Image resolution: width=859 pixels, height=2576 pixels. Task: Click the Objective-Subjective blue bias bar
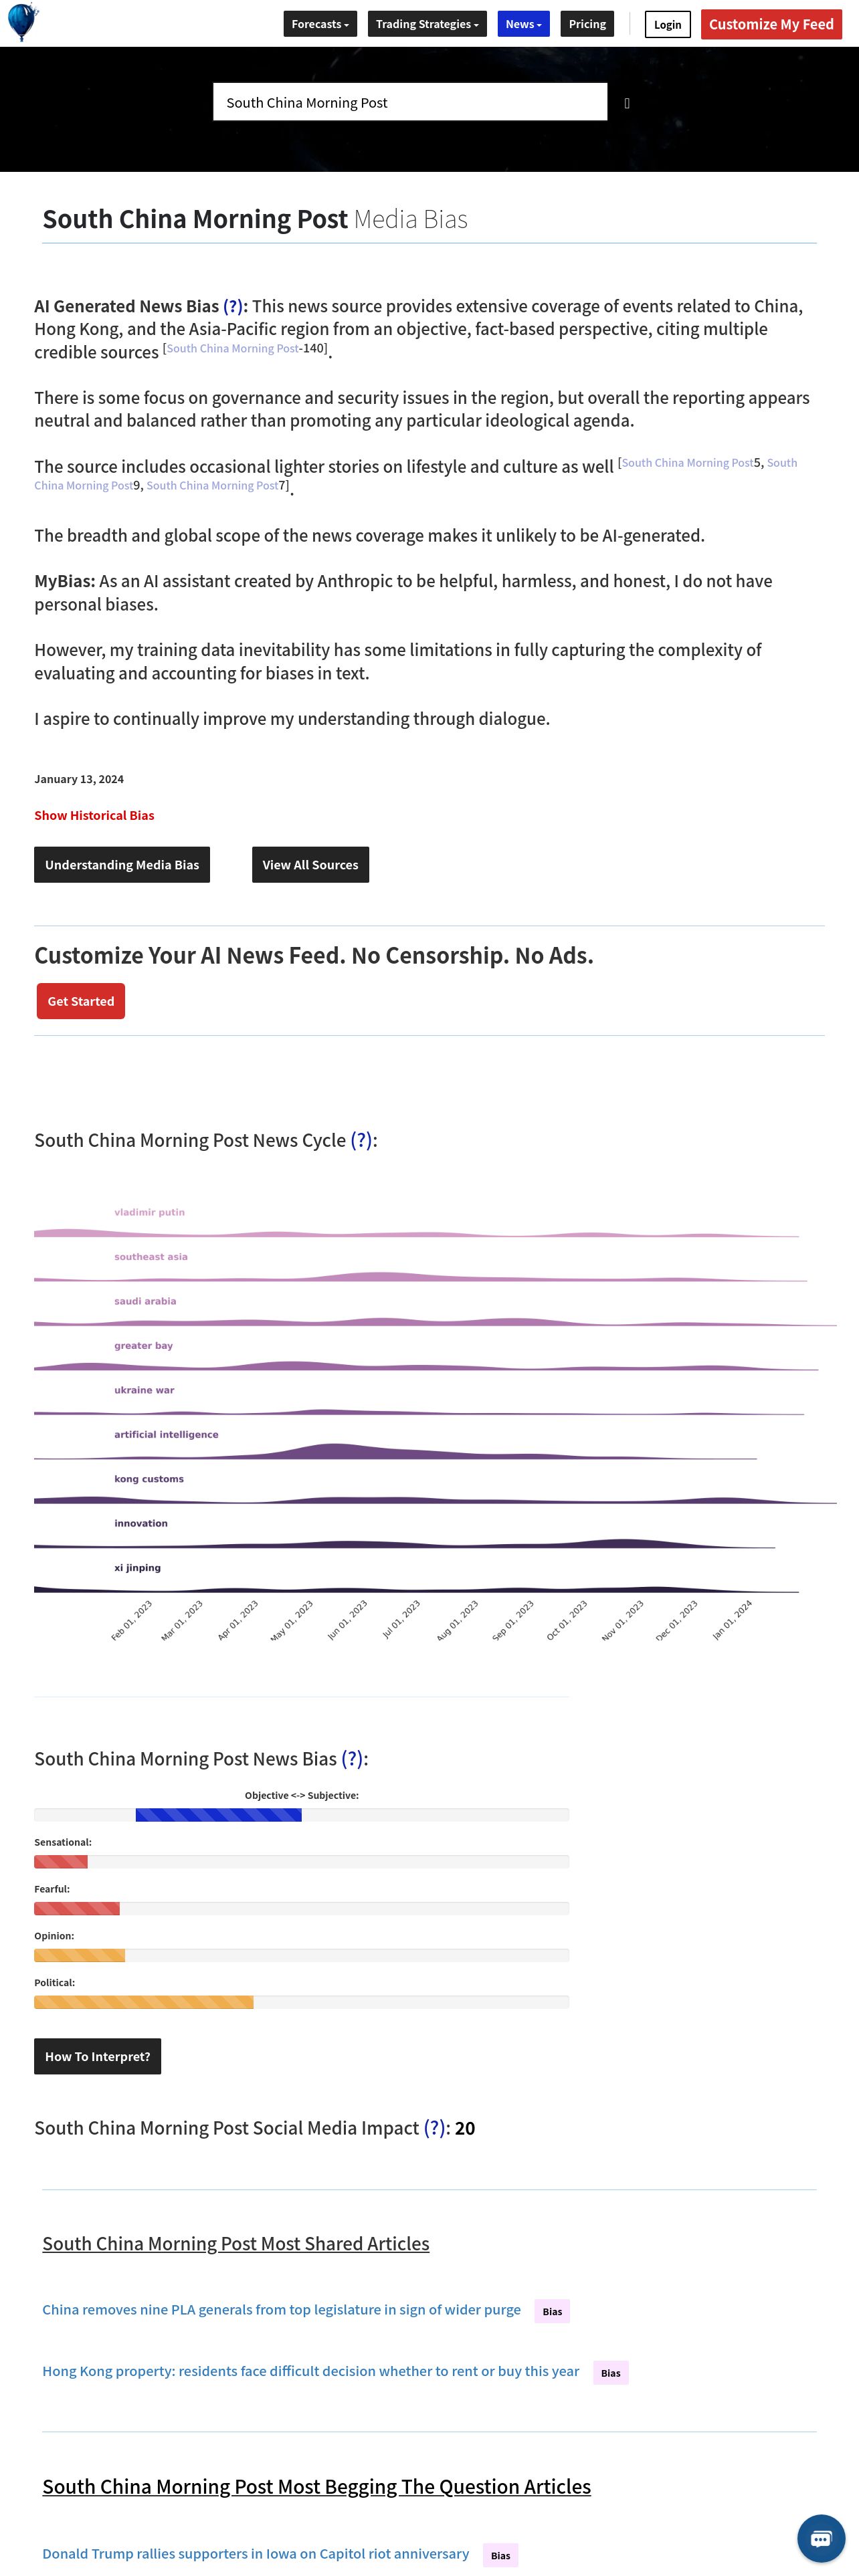pyautogui.click(x=218, y=1815)
